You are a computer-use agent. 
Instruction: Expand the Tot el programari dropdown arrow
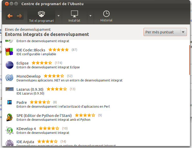click(x=58, y=16)
